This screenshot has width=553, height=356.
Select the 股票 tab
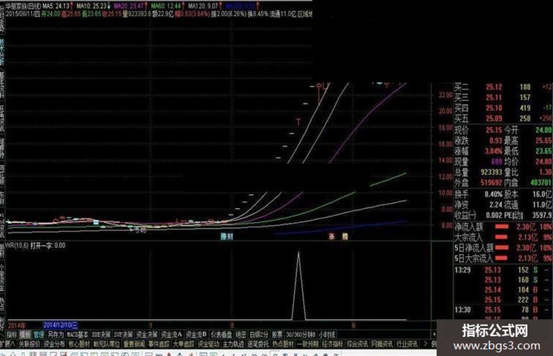277,334
